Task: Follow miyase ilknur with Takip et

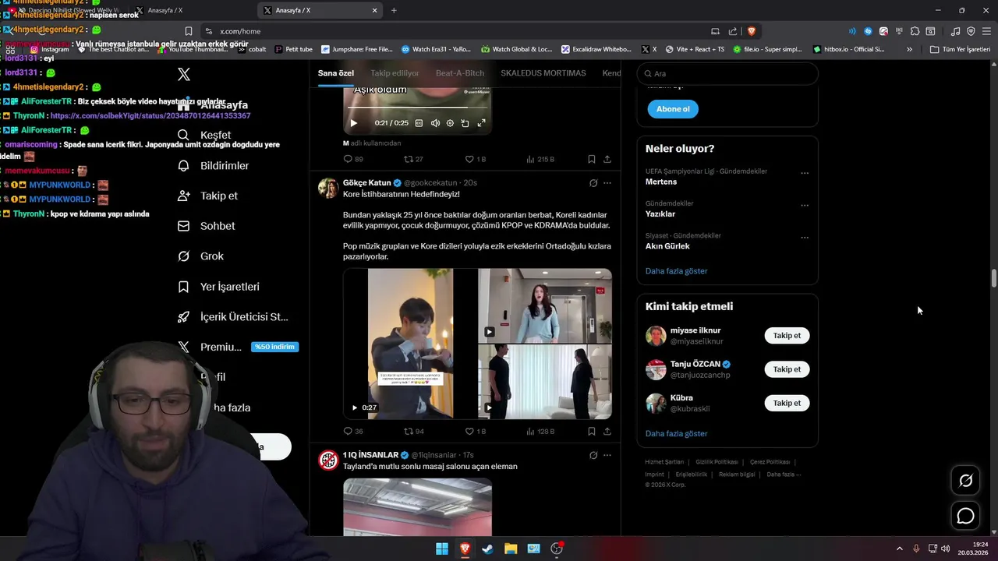Action: [787, 336]
